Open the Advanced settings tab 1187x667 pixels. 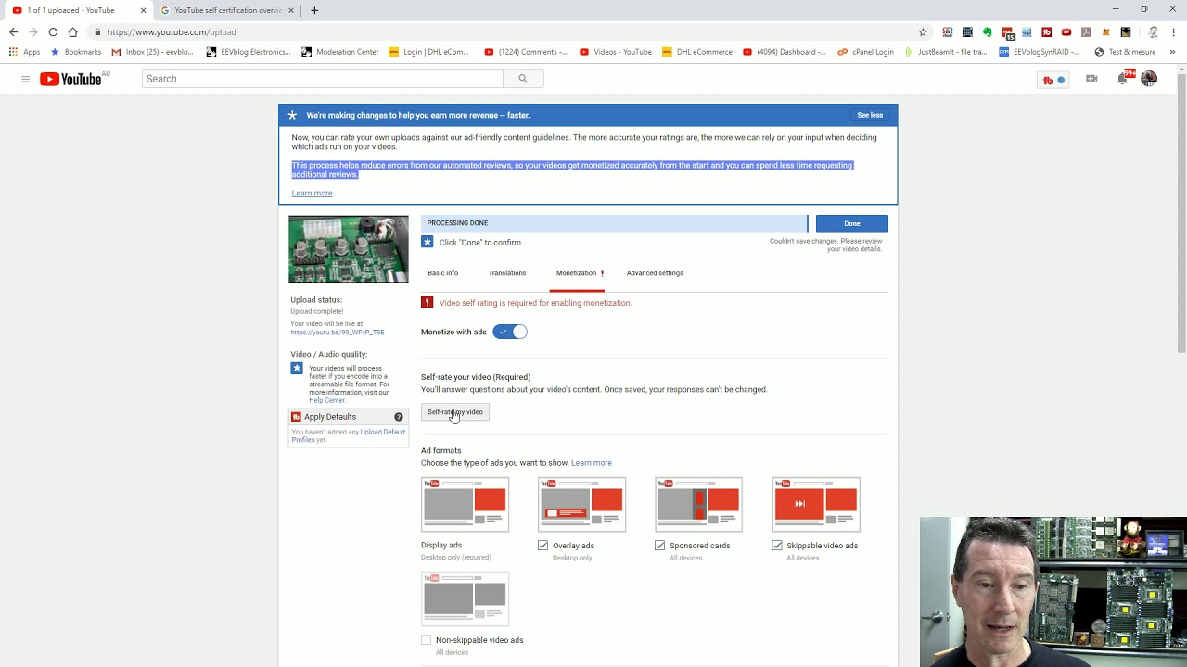tap(655, 273)
